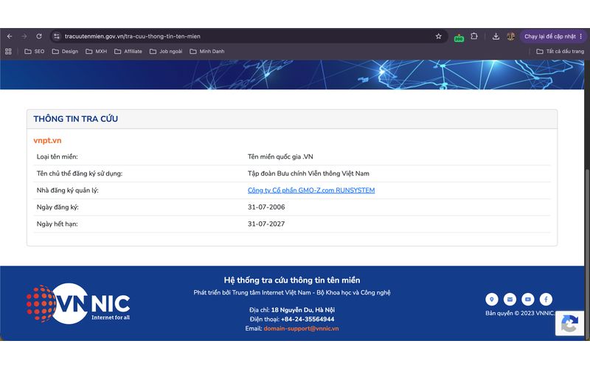The width and height of the screenshot is (590, 369).
Task: Click Tập đoàn Bưu chính Viễn thông Việt Nam
Action: pos(308,173)
